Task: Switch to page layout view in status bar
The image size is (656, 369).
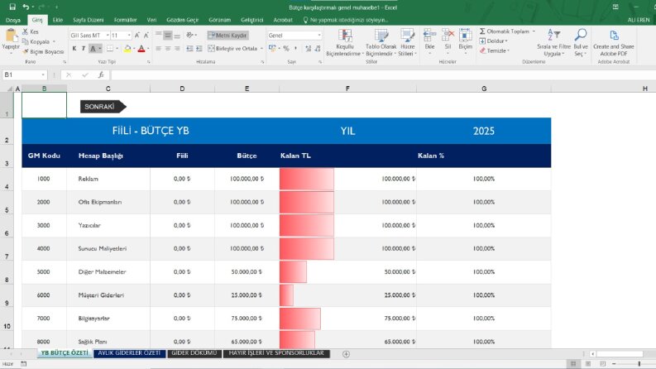Action: click(588, 364)
